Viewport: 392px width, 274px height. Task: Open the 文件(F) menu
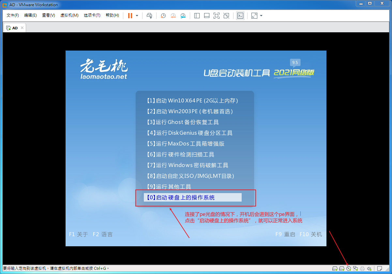pos(13,15)
